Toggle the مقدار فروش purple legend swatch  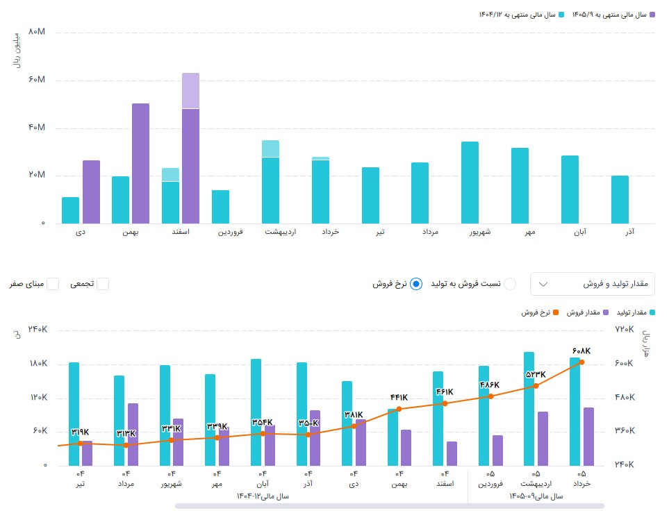[606, 312]
